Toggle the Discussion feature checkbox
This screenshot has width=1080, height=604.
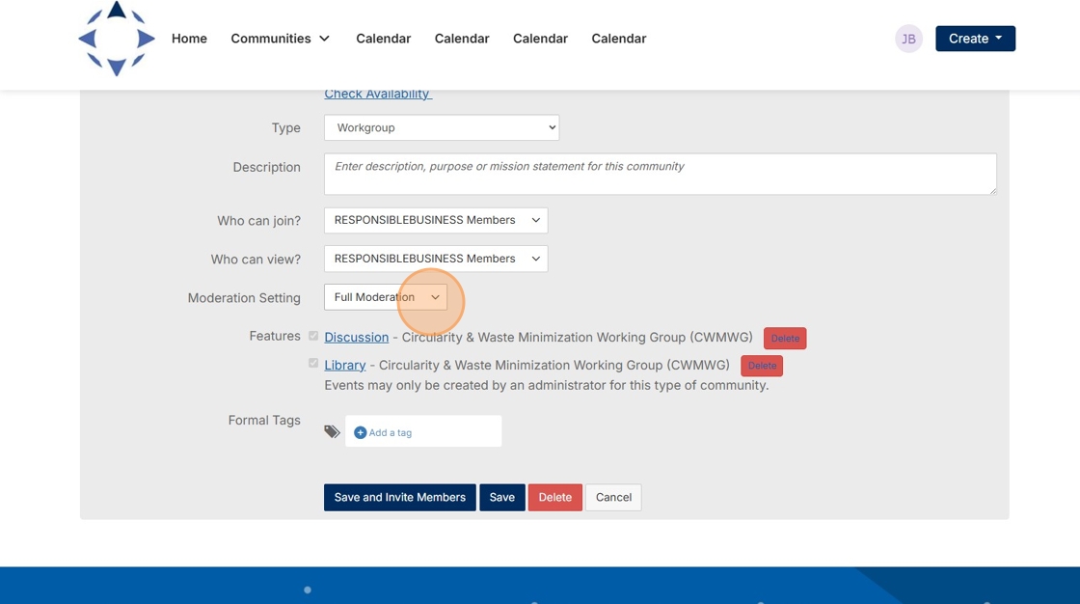point(313,336)
